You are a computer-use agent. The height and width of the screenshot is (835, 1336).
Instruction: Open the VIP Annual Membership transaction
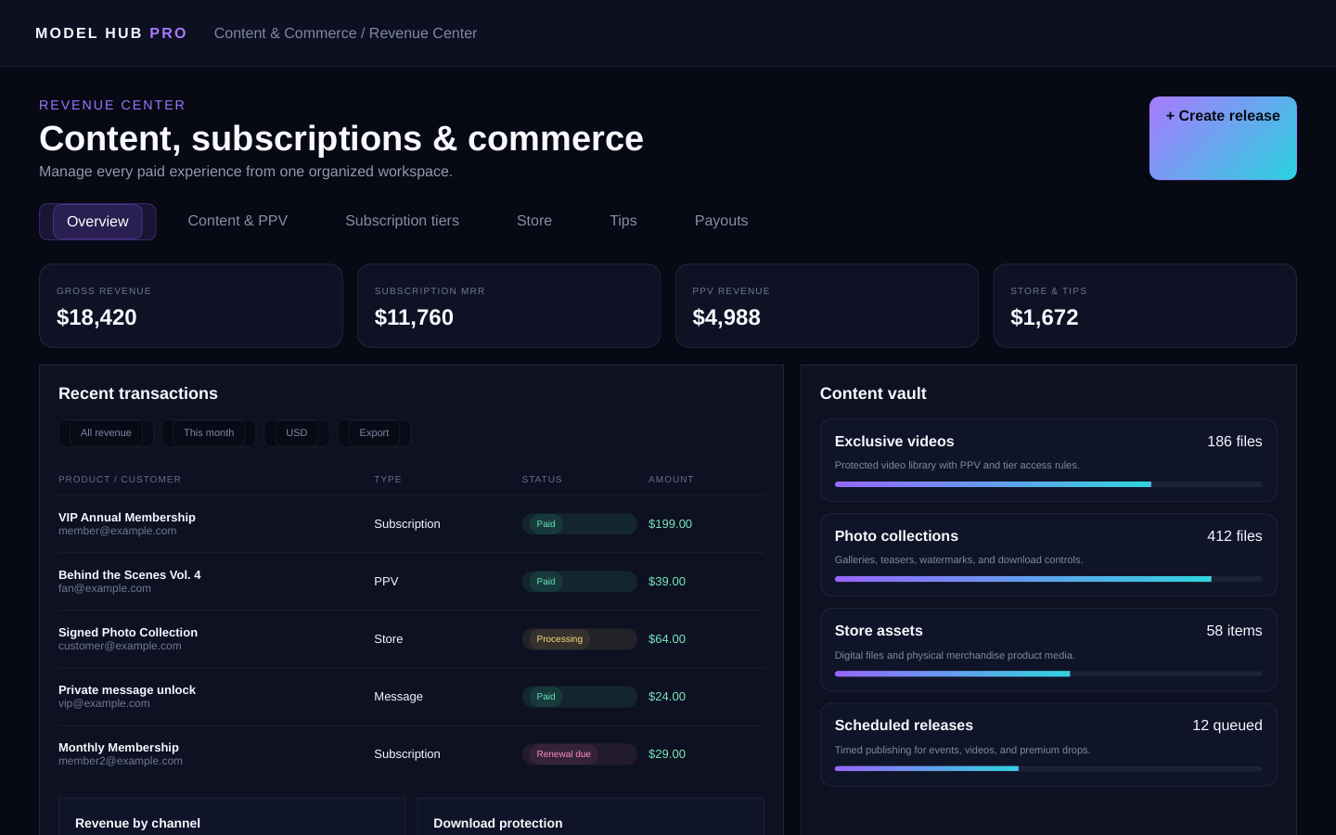411,524
